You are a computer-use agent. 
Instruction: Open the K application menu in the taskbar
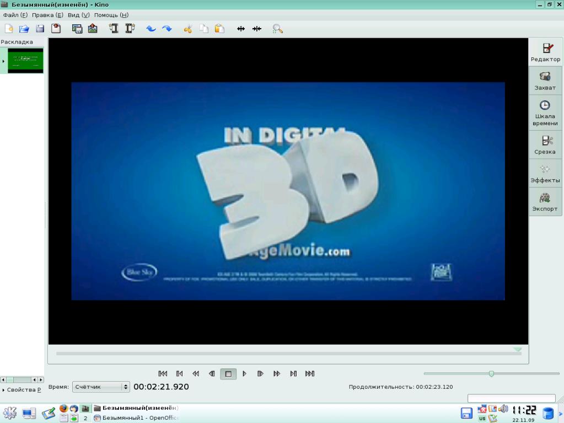tap(9, 413)
